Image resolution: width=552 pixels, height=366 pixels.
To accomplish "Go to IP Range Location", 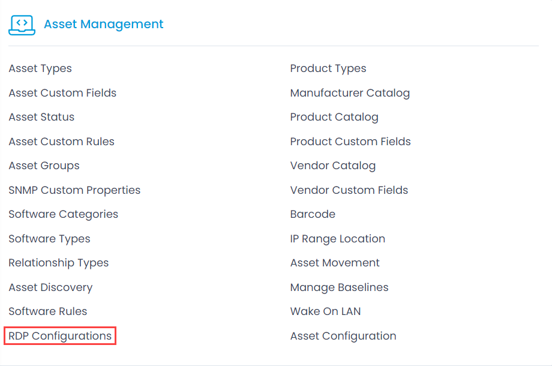I will 338,239.
